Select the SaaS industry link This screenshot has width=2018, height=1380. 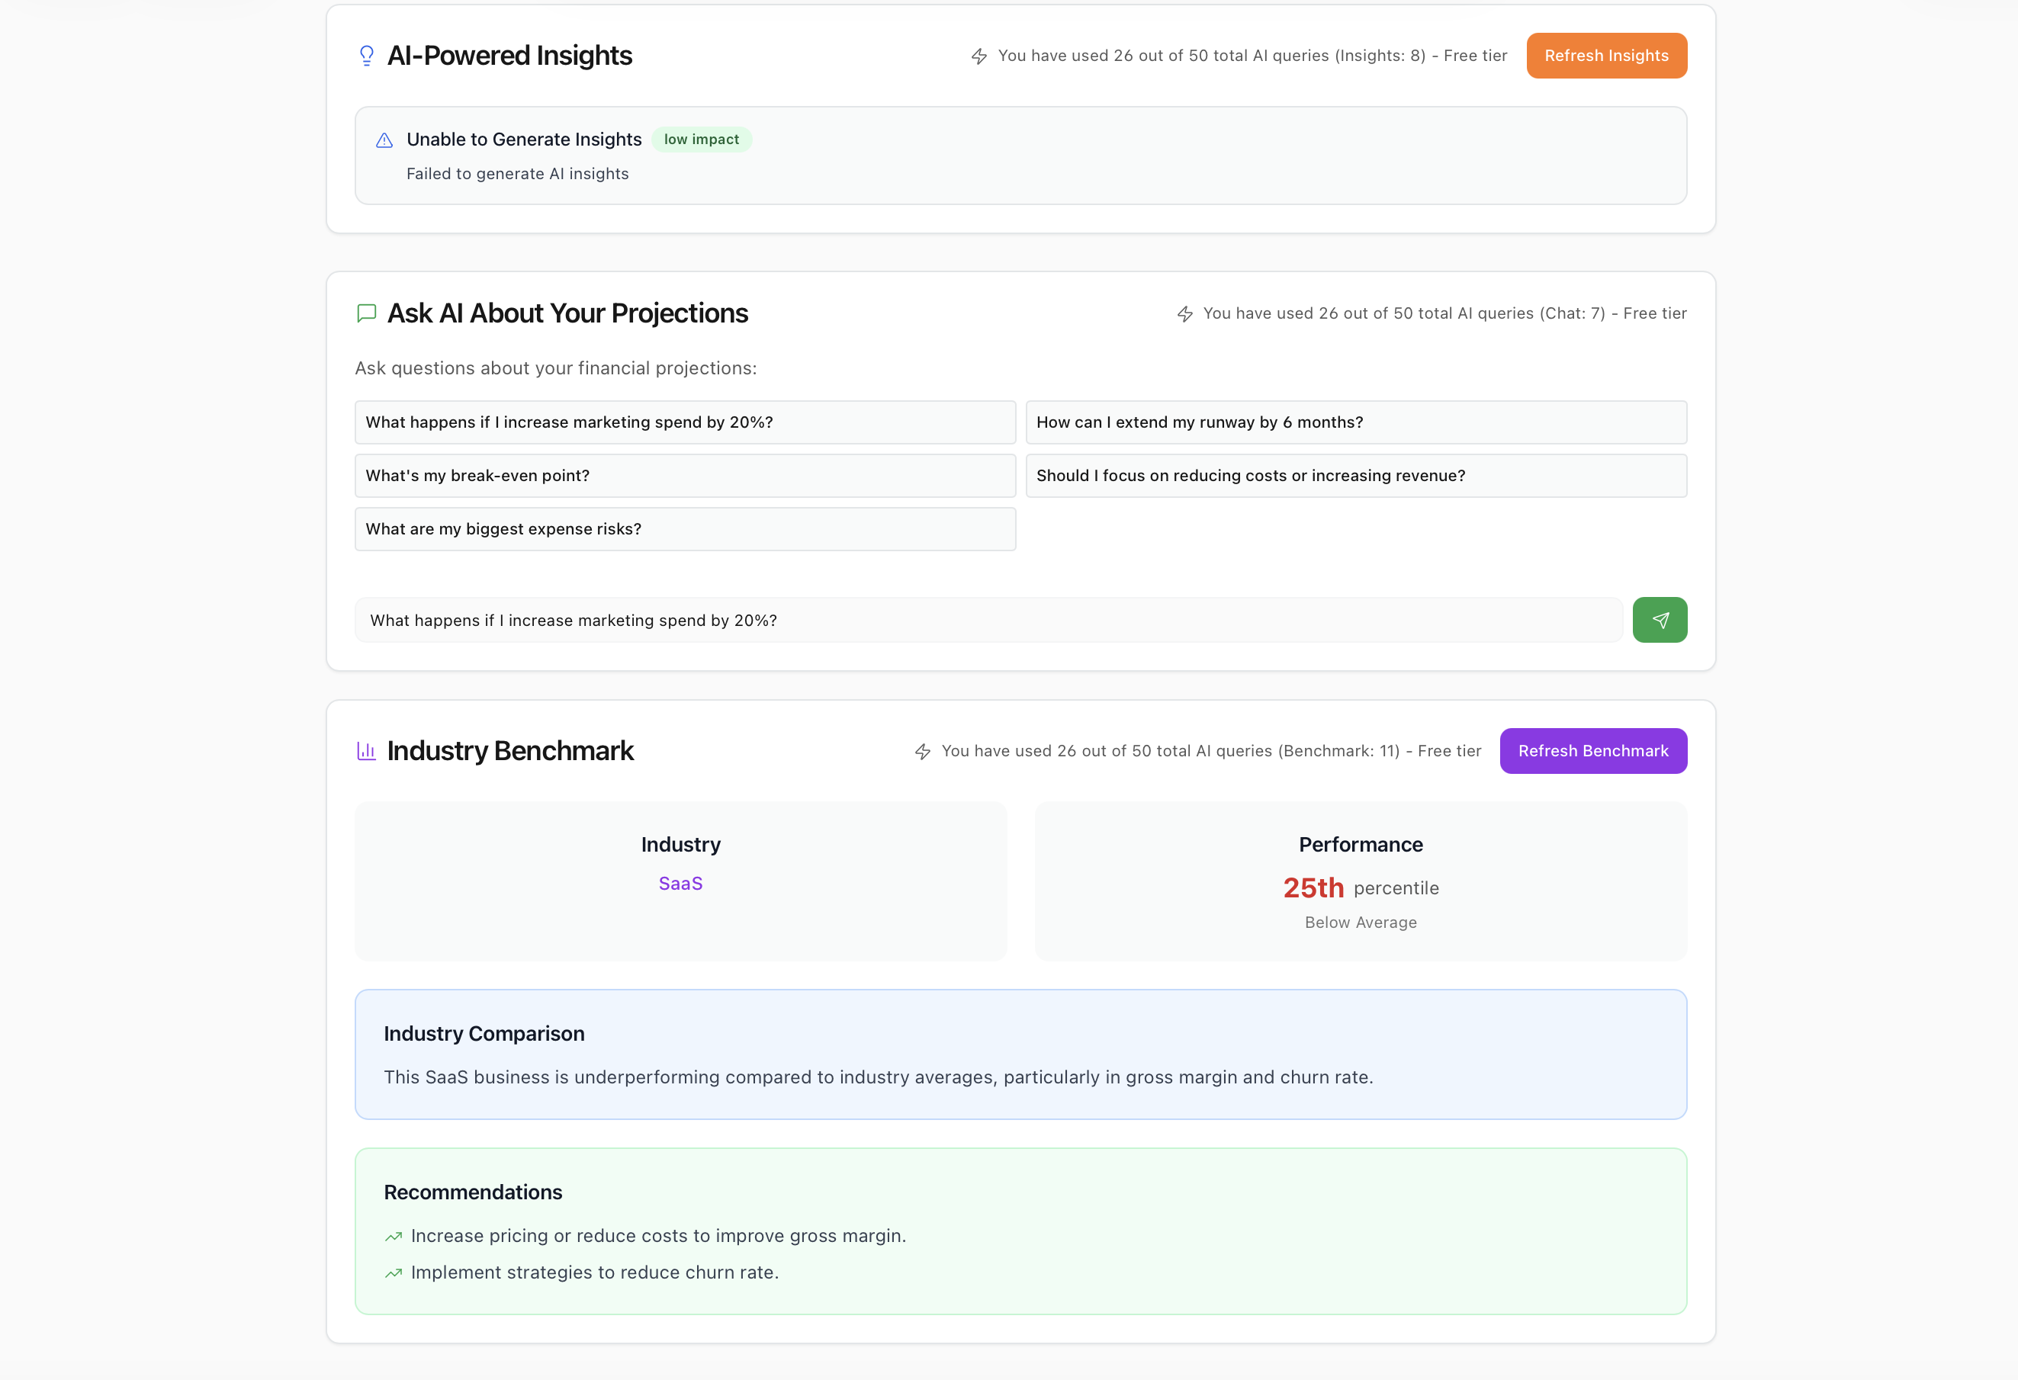pyautogui.click(x=681, y=883)
